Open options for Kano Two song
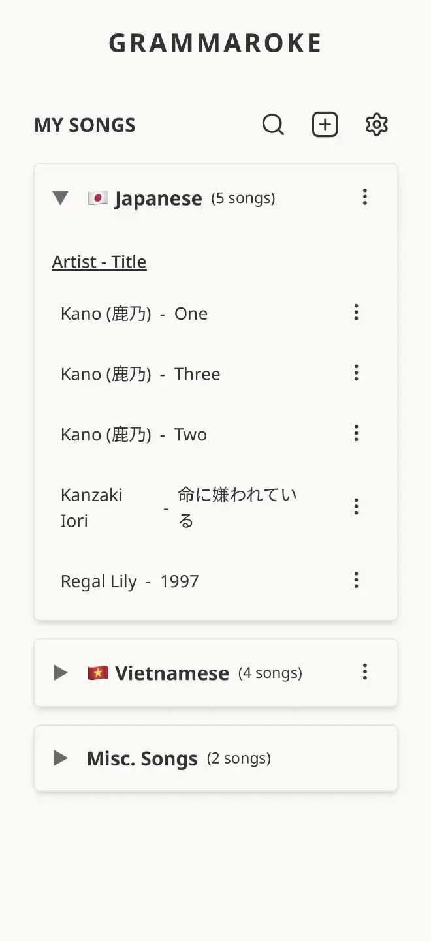 click(x=356, y=433)
